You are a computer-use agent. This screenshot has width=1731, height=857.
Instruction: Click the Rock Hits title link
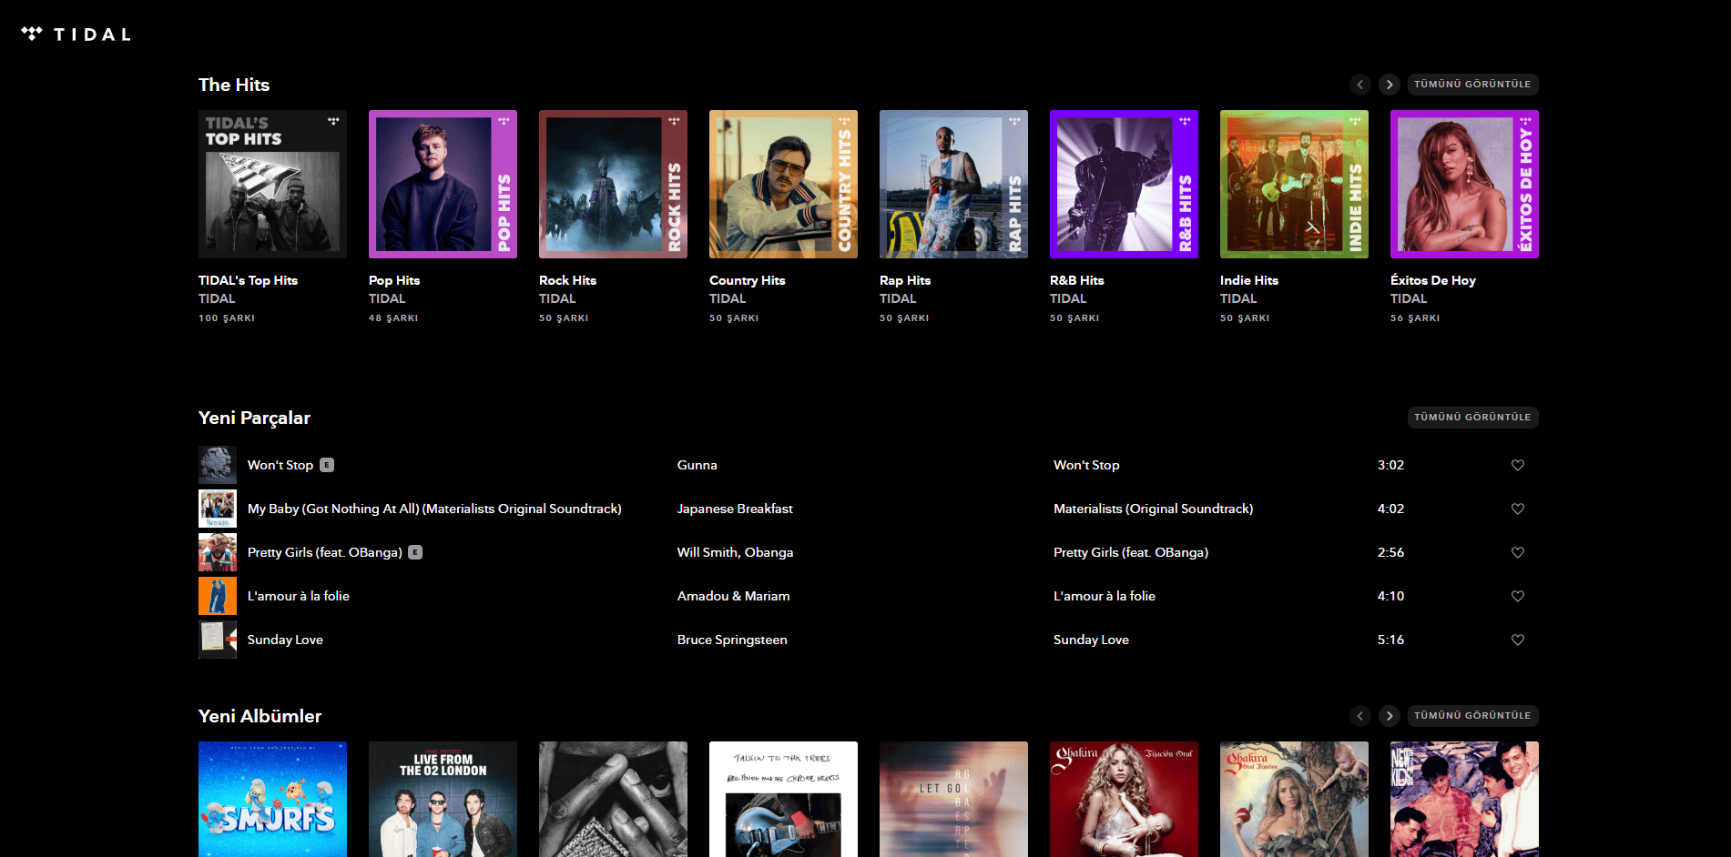tap(567, 280)
